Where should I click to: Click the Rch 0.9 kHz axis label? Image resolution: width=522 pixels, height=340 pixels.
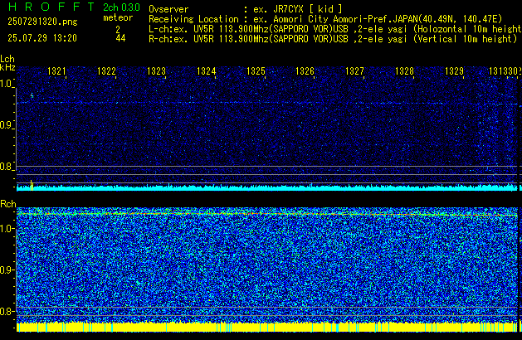click(x=7, y=270)
